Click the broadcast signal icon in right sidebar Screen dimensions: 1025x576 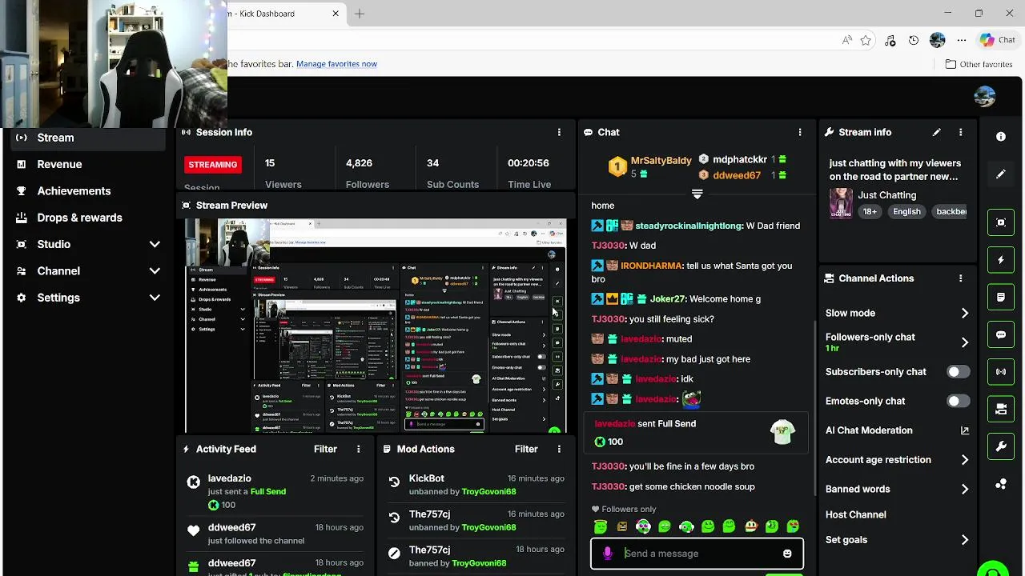click(x=1000, y=372)
